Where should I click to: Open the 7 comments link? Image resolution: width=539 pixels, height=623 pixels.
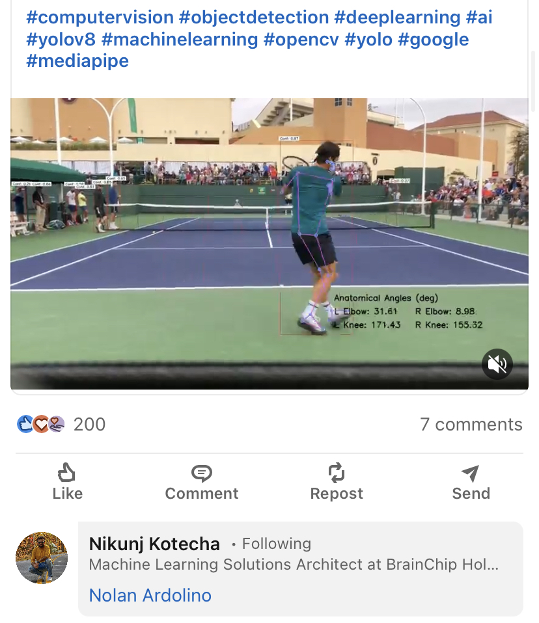tap(471, 425)
